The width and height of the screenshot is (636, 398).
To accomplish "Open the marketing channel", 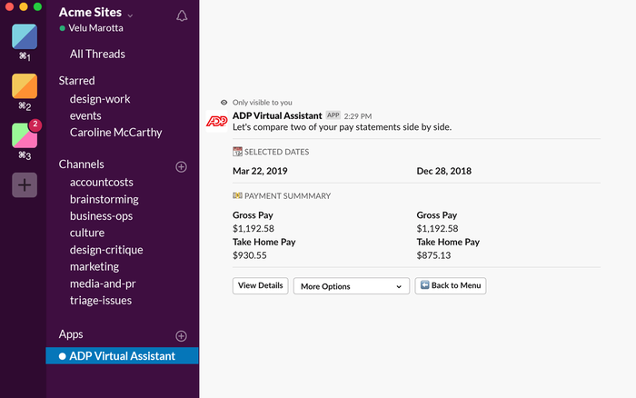I will pos(94,266).
